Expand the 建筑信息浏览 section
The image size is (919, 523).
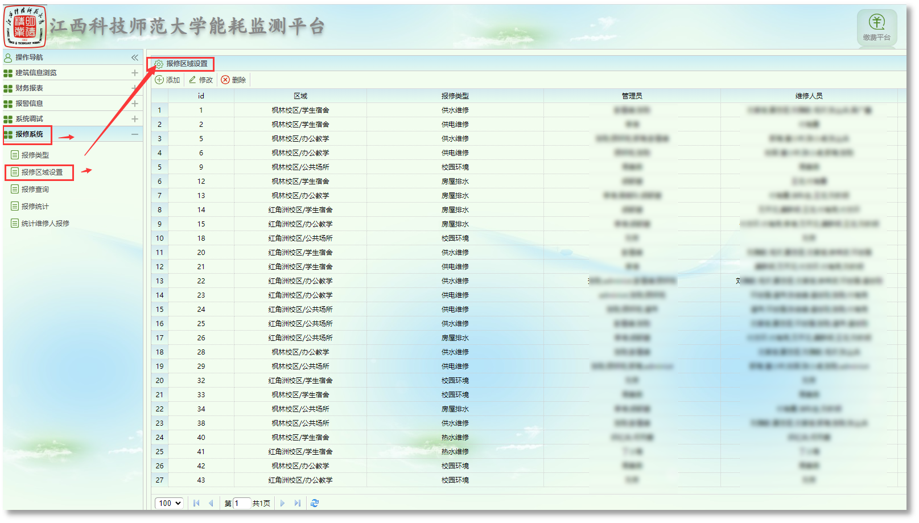tap(135, 73)
